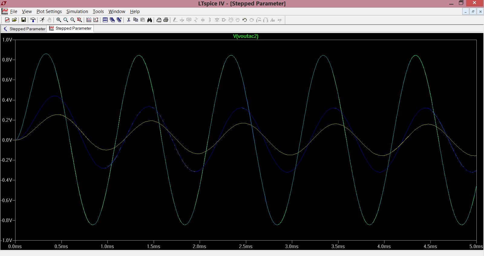Screen dimensions: 484x256
Task: Click the 5.0ms horizontal axis label
Action: (x=476, y=246)
